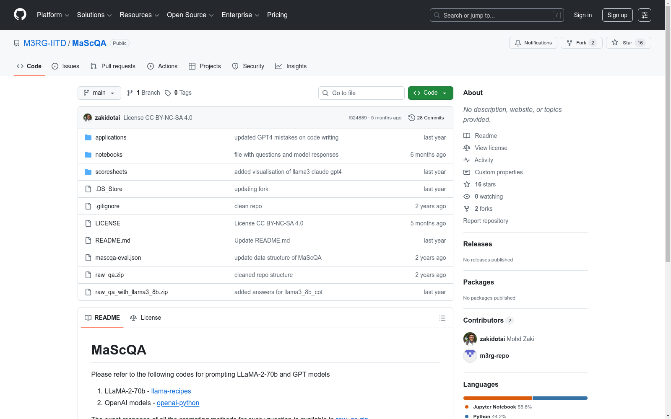Open the Platform dropdown menu
This screenshot has width=671, height=419.
[x=53, y=15]
